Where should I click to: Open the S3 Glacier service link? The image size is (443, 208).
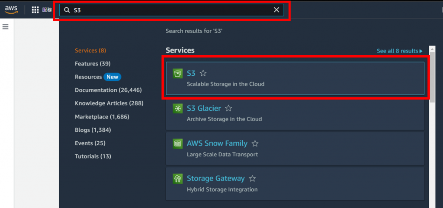pyautogui.click(x=204, y=109)
